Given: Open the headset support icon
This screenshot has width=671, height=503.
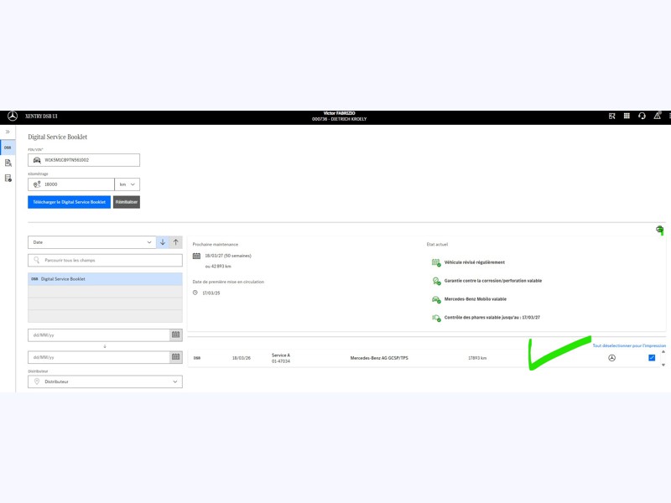Looking at the screenshot, I should pos(642,117).
